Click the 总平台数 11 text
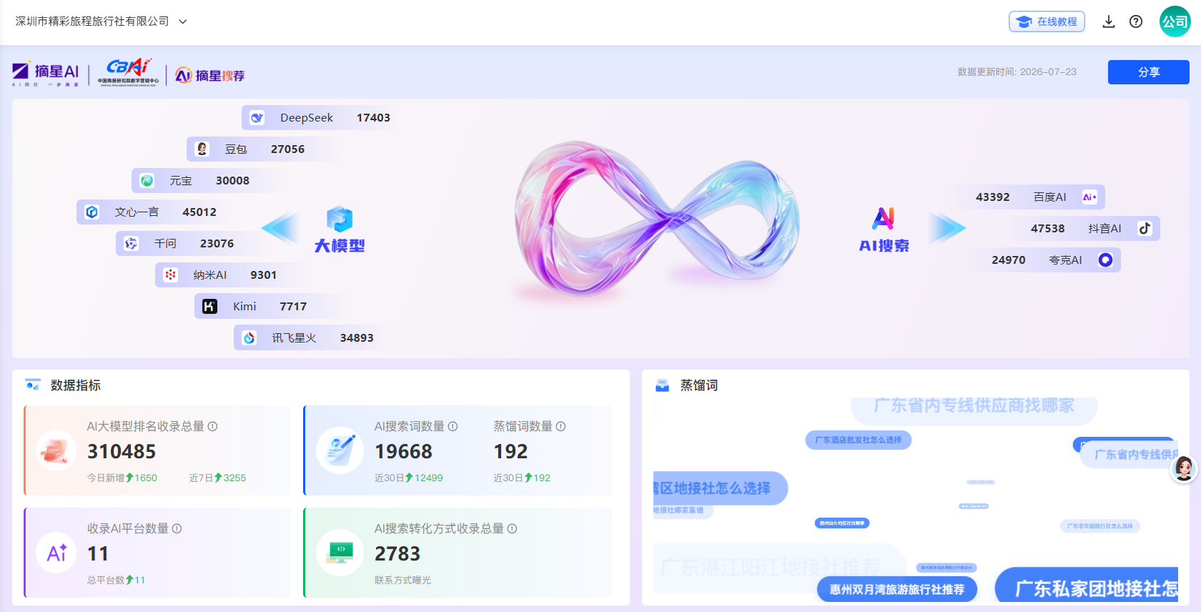This screenshot has height=612, width=1201. coord(116,580)
